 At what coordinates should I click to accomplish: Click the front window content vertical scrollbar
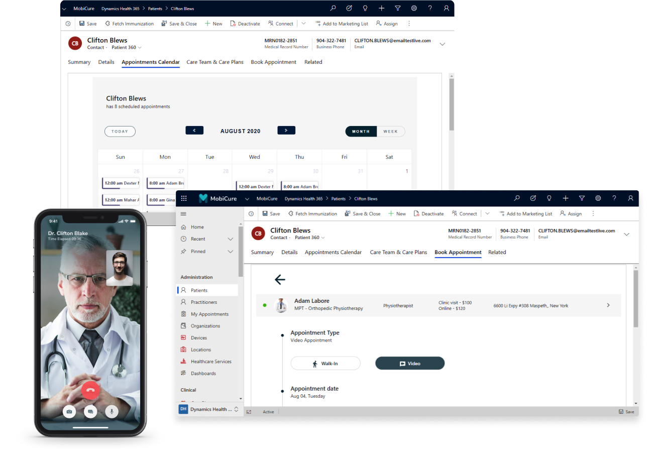pyautogui.click(x=636, y=298)
